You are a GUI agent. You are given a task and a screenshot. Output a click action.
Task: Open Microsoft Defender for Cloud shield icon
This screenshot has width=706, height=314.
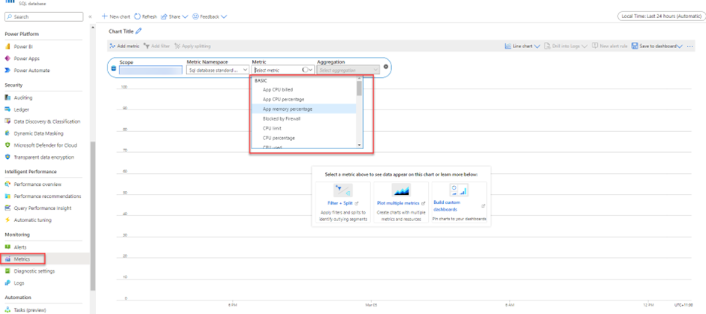(8, 145)
